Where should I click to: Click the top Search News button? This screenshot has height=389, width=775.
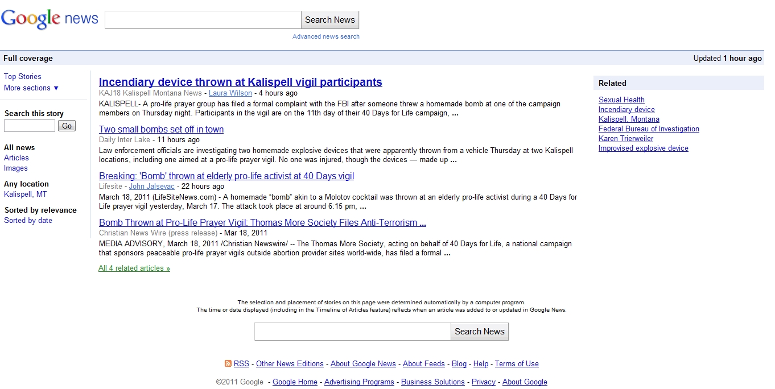[330, 20]
